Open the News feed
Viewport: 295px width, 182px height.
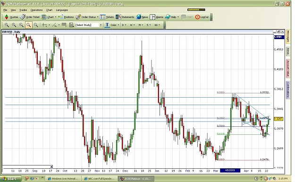pyautogui.click(x=142, y=17)
